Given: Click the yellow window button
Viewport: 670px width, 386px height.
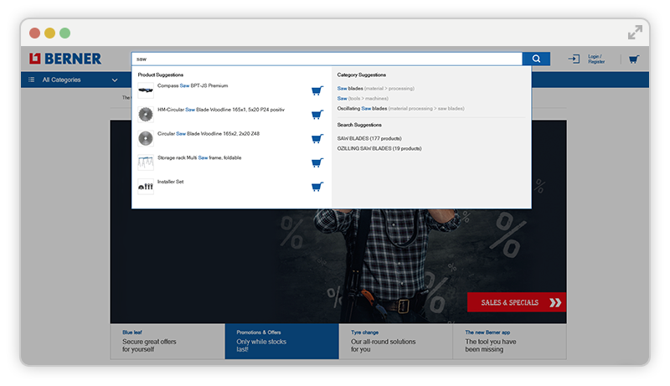Looking at the screenshot, I should 50,33.
